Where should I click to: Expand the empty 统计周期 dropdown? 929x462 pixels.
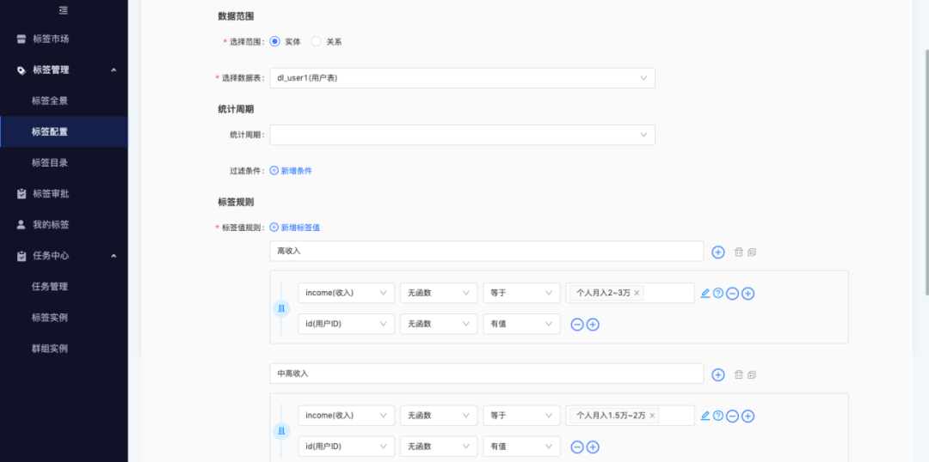pyautogui.click(x=462, y=135)
